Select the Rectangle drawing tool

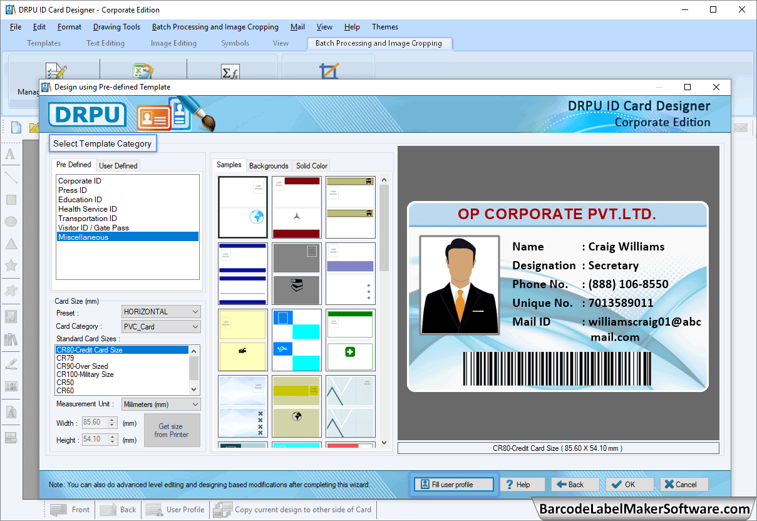pyautogui.click(x=11, y=199)
